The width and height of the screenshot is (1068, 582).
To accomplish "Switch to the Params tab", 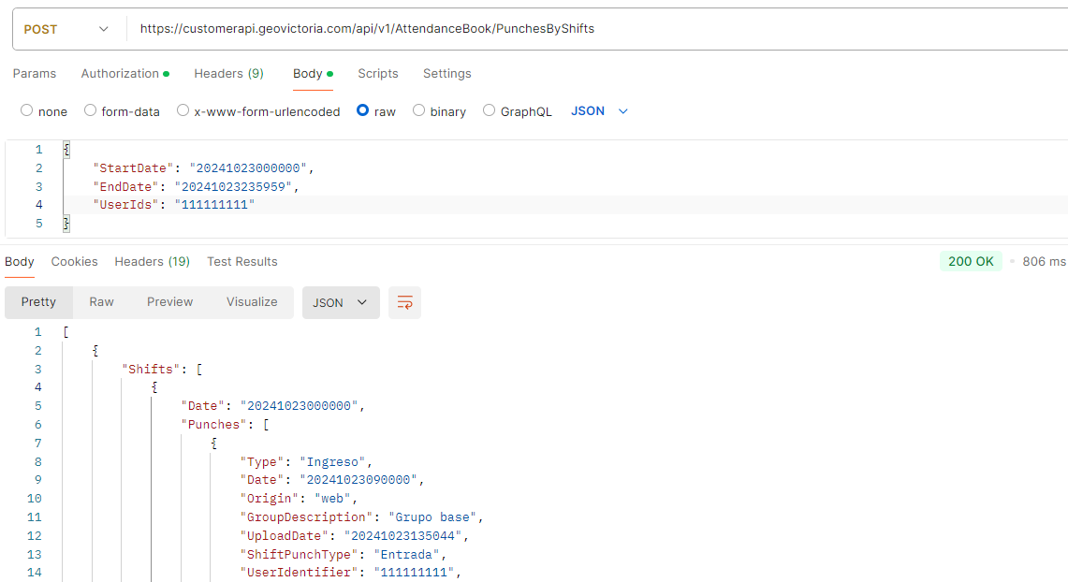I will 35,73.
